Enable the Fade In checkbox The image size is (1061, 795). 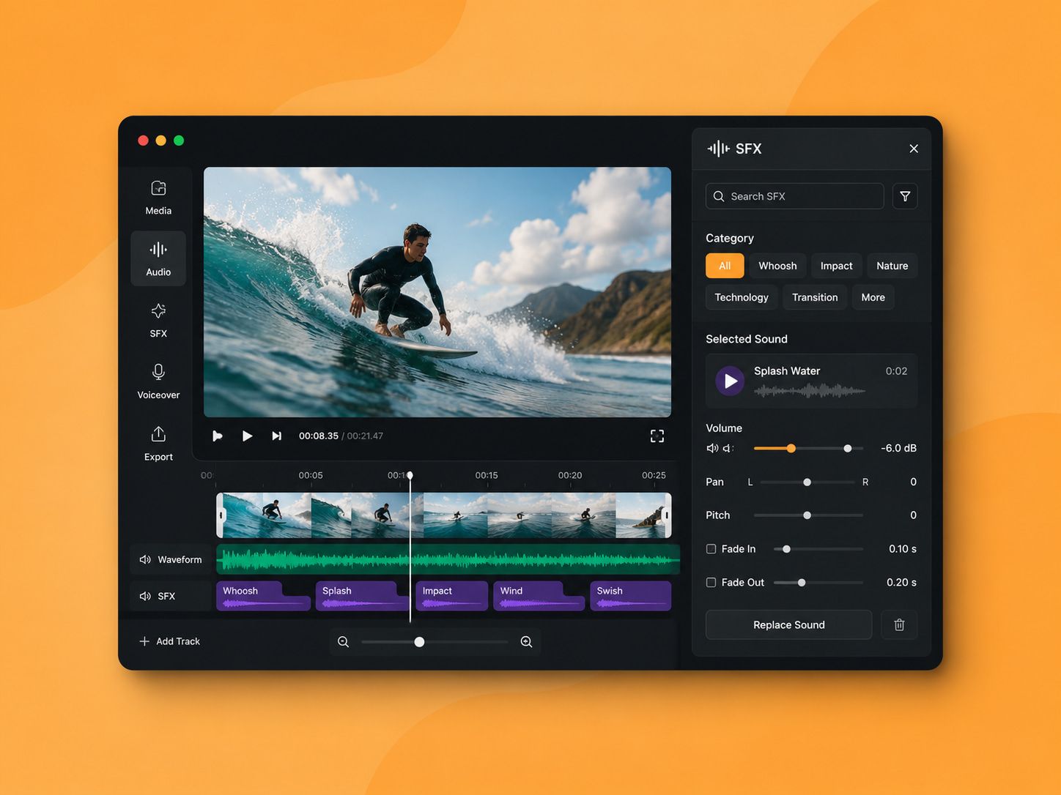[711, 549]
